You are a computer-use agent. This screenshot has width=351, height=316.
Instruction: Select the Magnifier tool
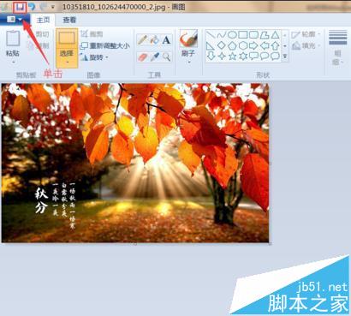pos(166,57)
